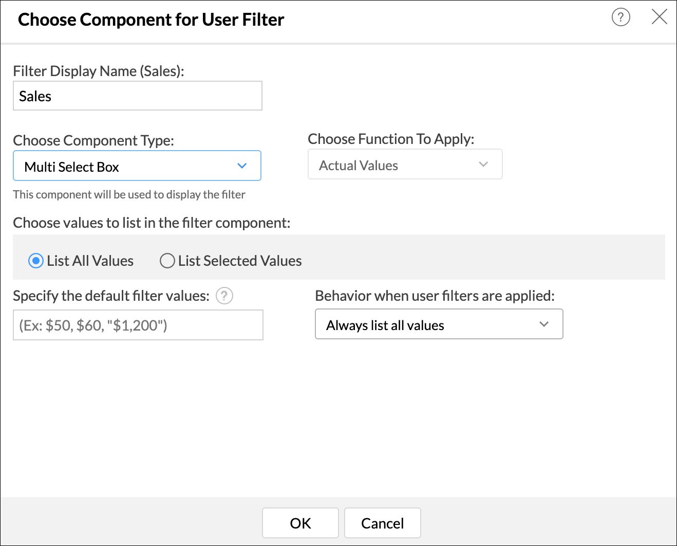Click the default filter values input box
This screenshot has height=546, width=677.
click(138, 325)
